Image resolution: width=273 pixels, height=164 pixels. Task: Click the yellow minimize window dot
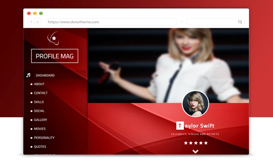click(35, 13)
